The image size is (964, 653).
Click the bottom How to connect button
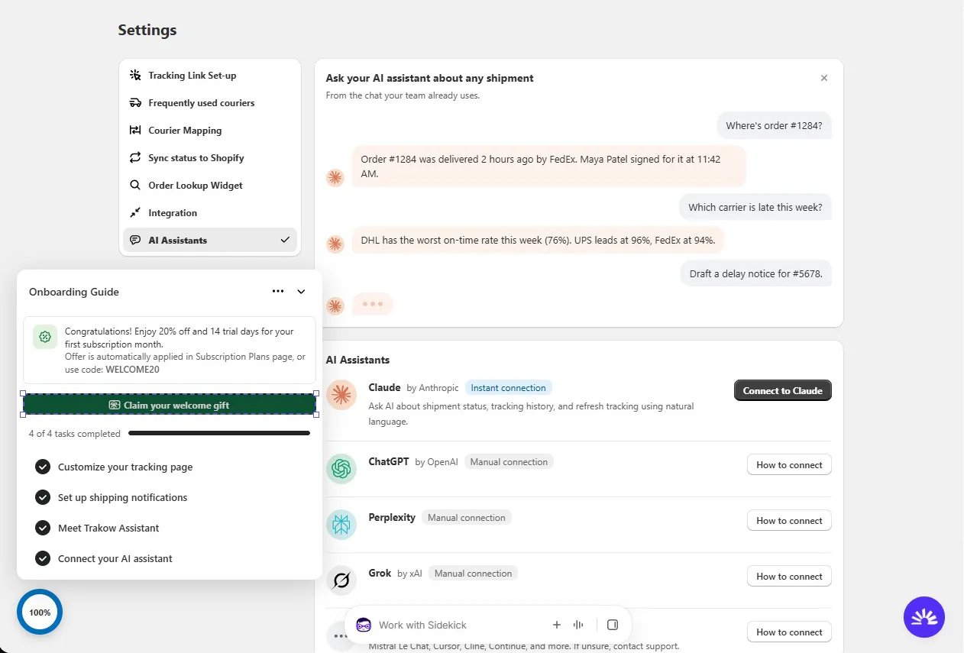(789, 632)
